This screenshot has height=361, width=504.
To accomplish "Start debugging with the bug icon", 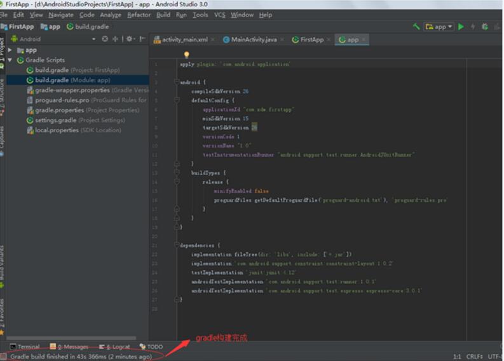I will pos(485,27).
